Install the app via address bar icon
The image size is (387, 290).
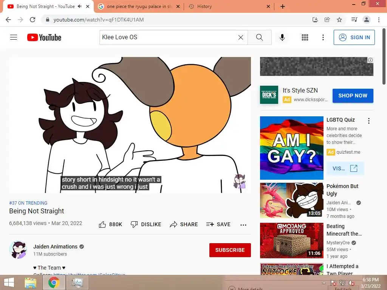[x=315, y=20]
